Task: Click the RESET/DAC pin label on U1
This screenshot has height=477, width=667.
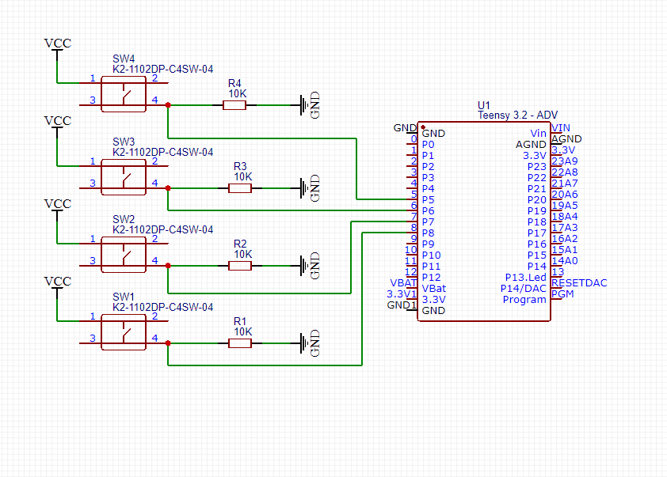Action: pyautogui.click(x=577, y=282)
